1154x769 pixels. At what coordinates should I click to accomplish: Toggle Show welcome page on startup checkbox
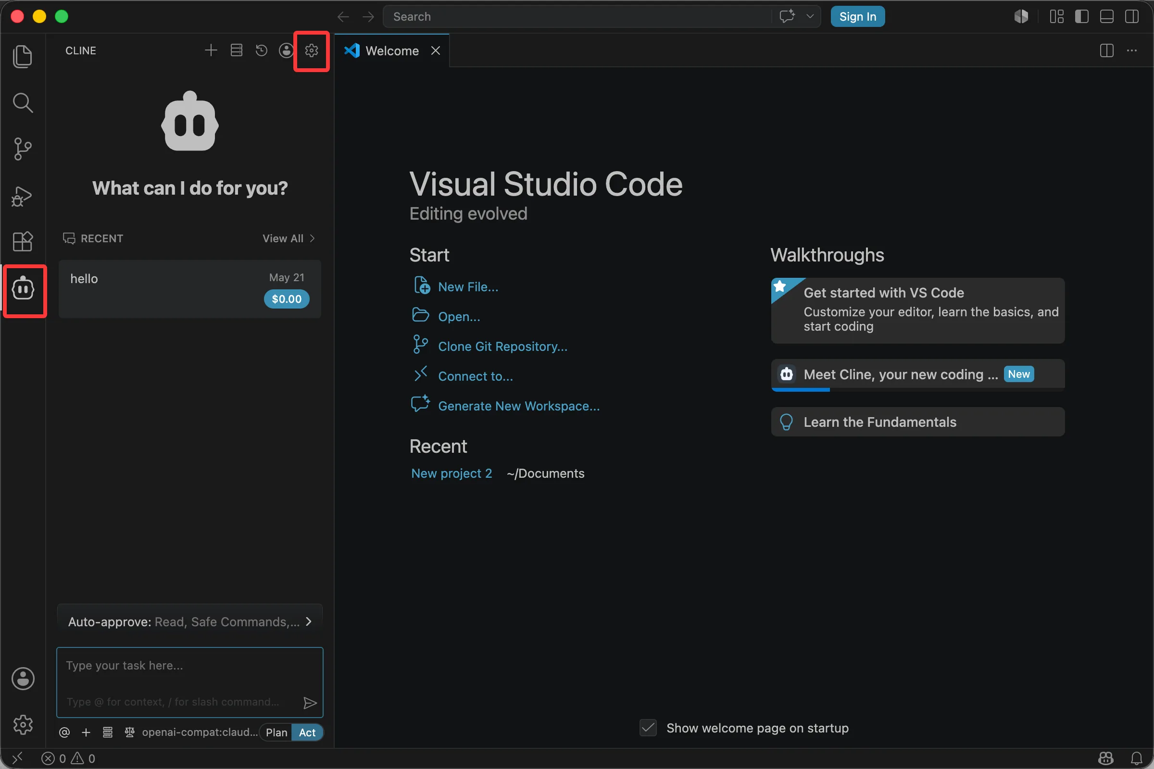click(x=648, y=728)
